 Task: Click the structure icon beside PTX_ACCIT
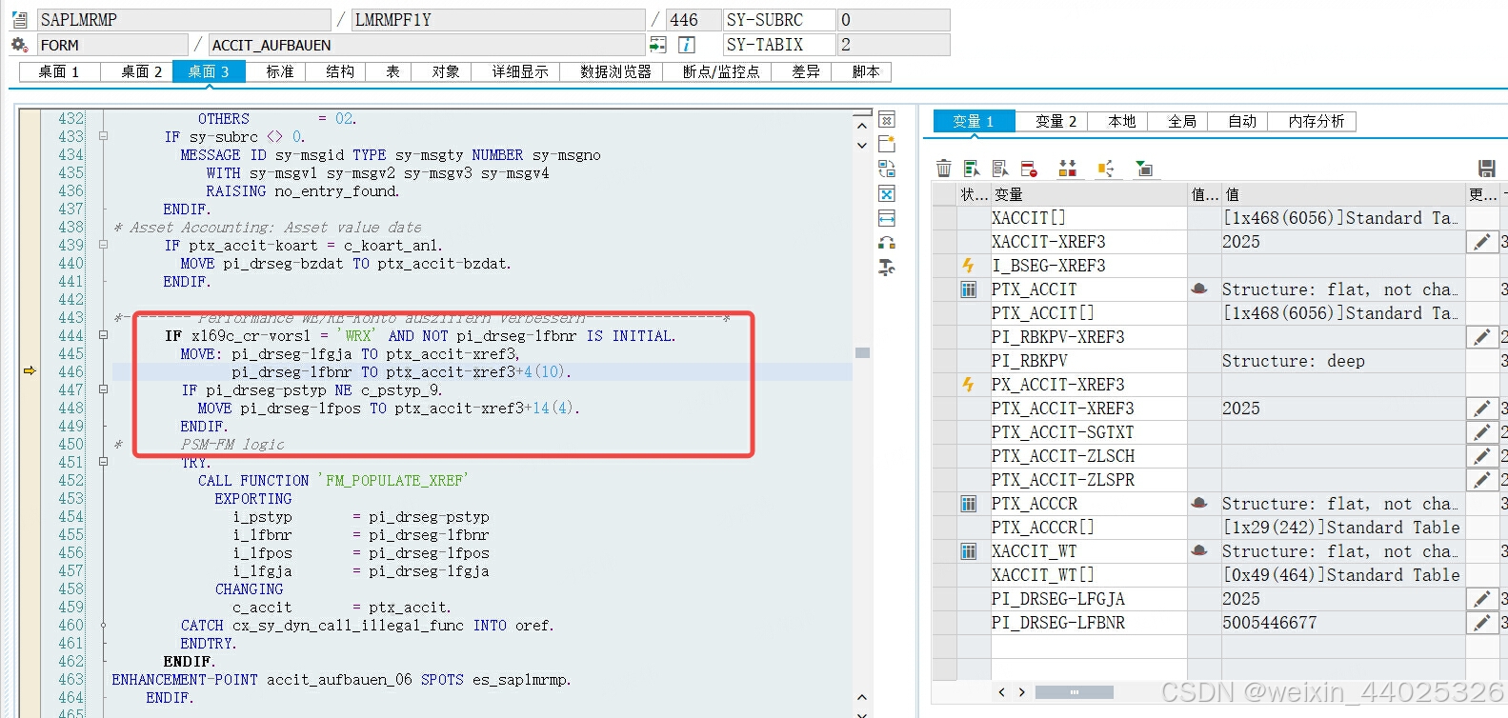(x=969, y=289)
